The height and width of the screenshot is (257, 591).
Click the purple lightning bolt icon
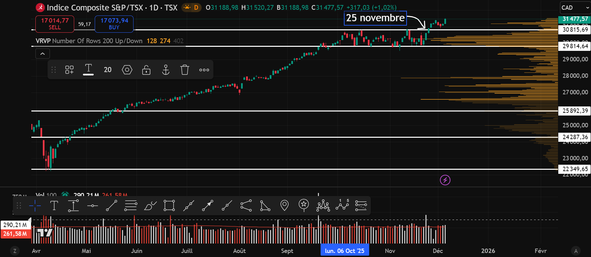click(445, 180)
